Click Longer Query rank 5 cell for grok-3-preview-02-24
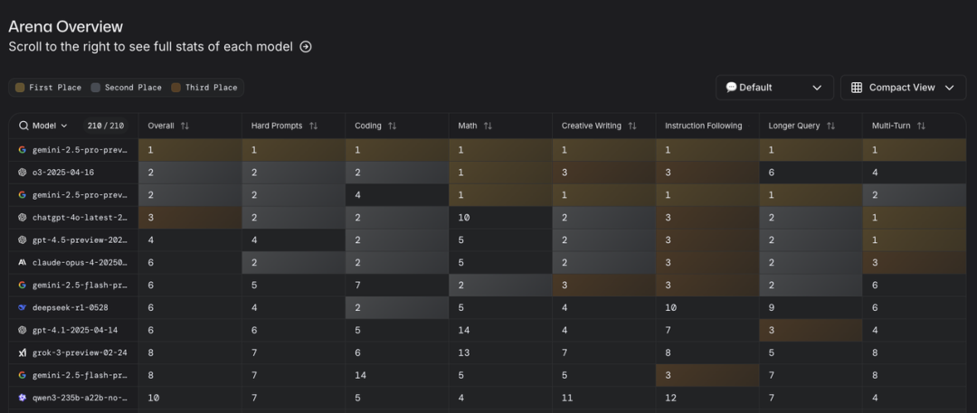977x413 pixels. [x=811, y=352]
